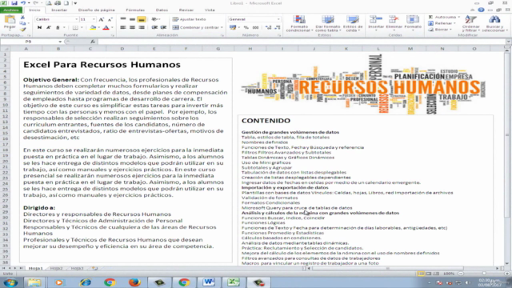Align text left in cell

point(123,27)
